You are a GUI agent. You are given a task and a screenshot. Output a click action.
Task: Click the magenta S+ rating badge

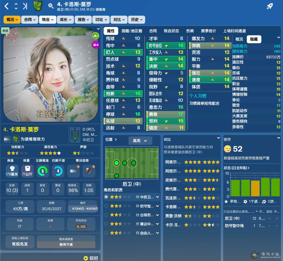(95, 45)
